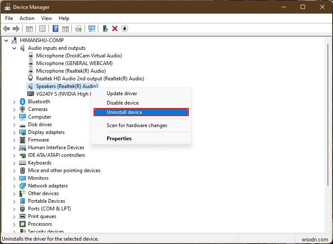Click the down-arrow driver toolbar icon
Screen dimensions: 333x244
(x=125, y=28)
